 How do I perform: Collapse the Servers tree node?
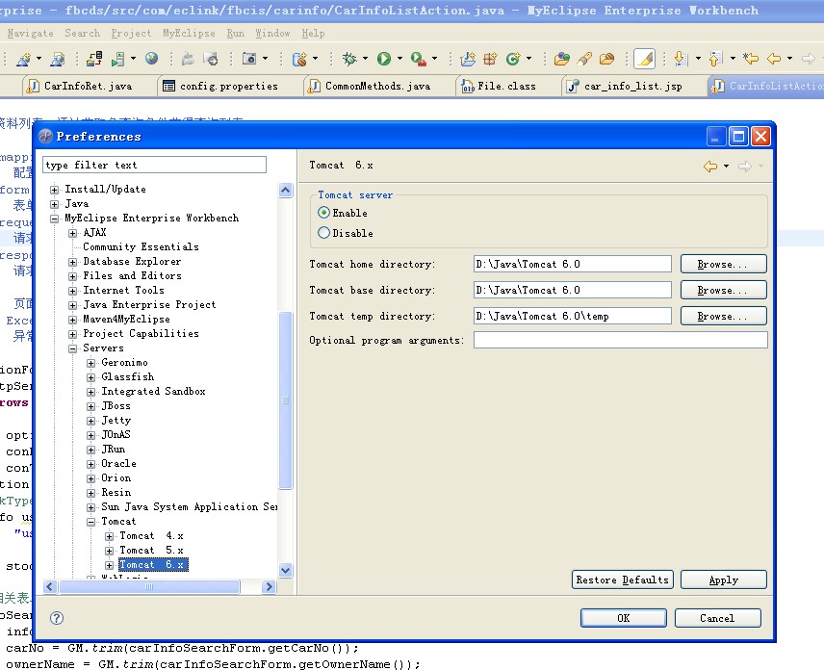pyautogui.click(x=73, y=348)
